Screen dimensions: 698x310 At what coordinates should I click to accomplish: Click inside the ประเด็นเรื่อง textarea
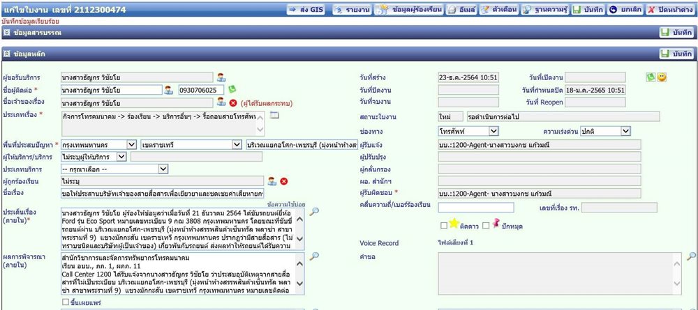click(x=178, y=229)
